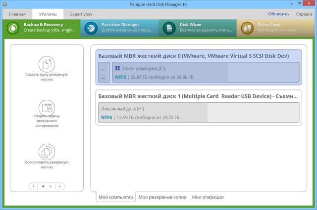The image size is (317, 210).
Task: Select the second page dot in the sidebar pager
Action: pyautogui.click(x=51, y=186)
